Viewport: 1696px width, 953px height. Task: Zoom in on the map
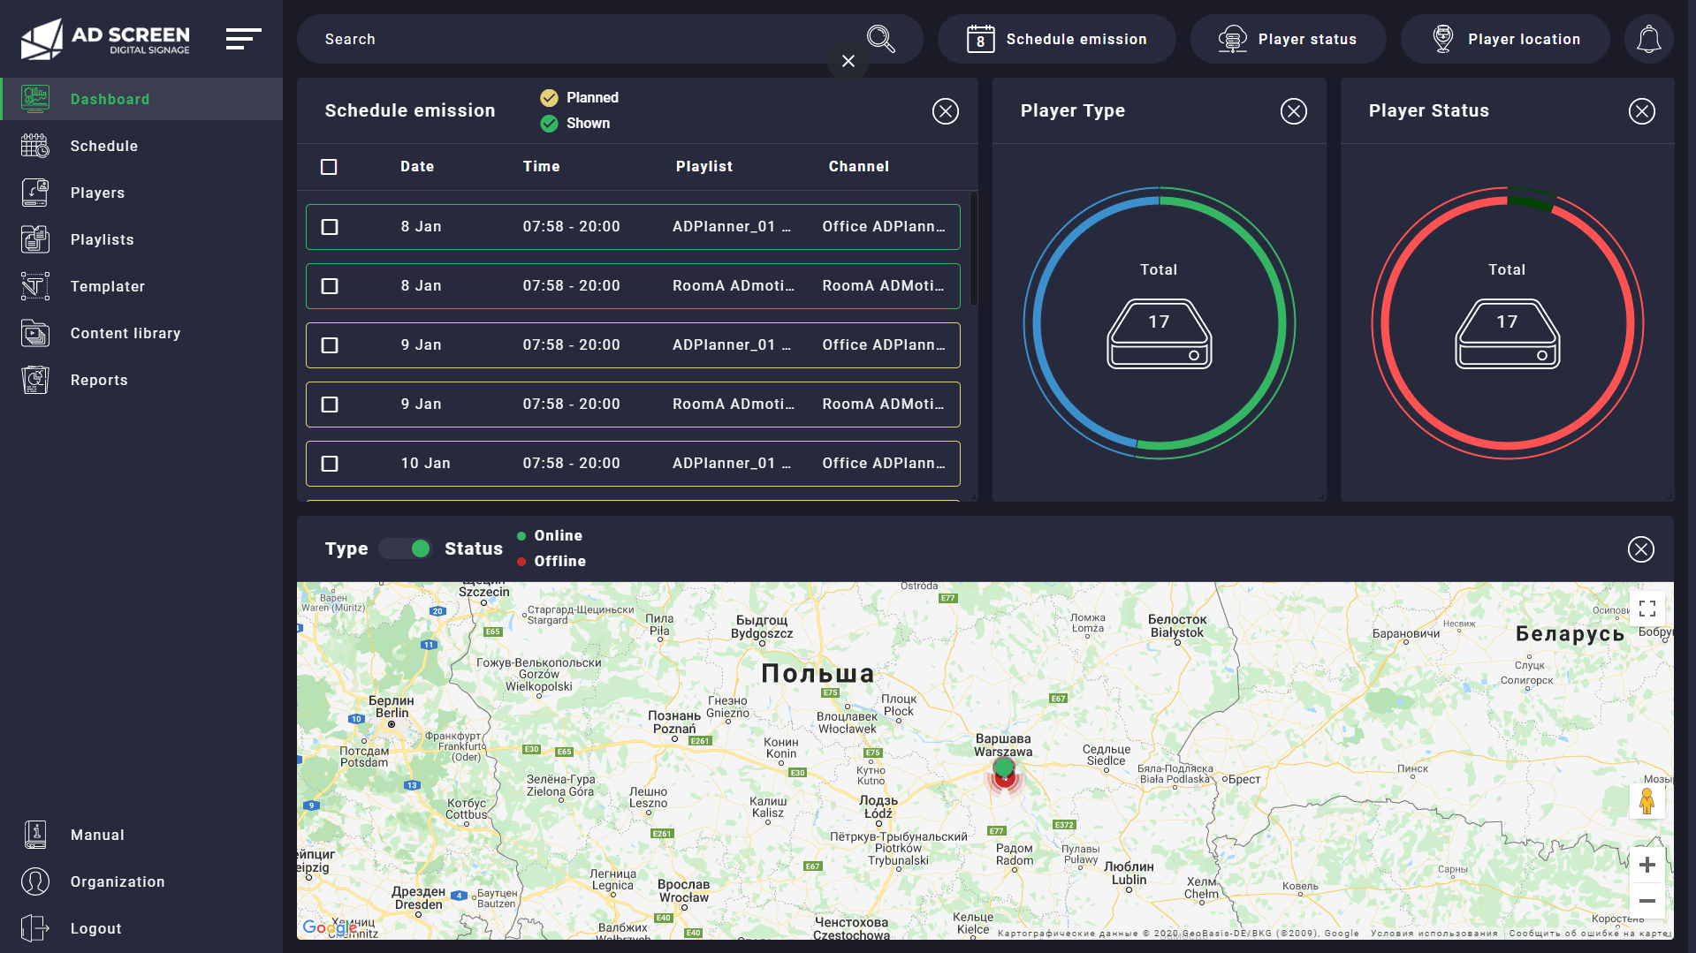tap(1647, 866)
